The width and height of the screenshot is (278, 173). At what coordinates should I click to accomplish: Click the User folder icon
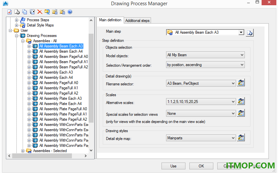pos(16,30)
